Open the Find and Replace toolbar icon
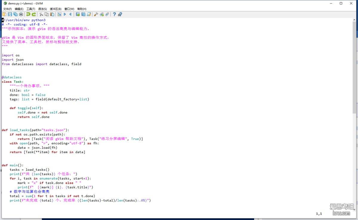358x220 pixels. (59, 14)
